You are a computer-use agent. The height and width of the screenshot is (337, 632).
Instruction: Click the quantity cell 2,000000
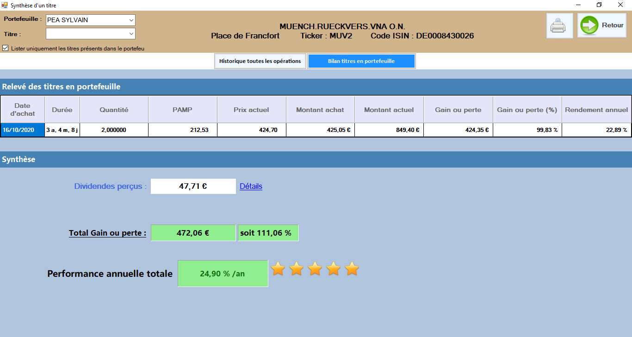pos(114,130)
